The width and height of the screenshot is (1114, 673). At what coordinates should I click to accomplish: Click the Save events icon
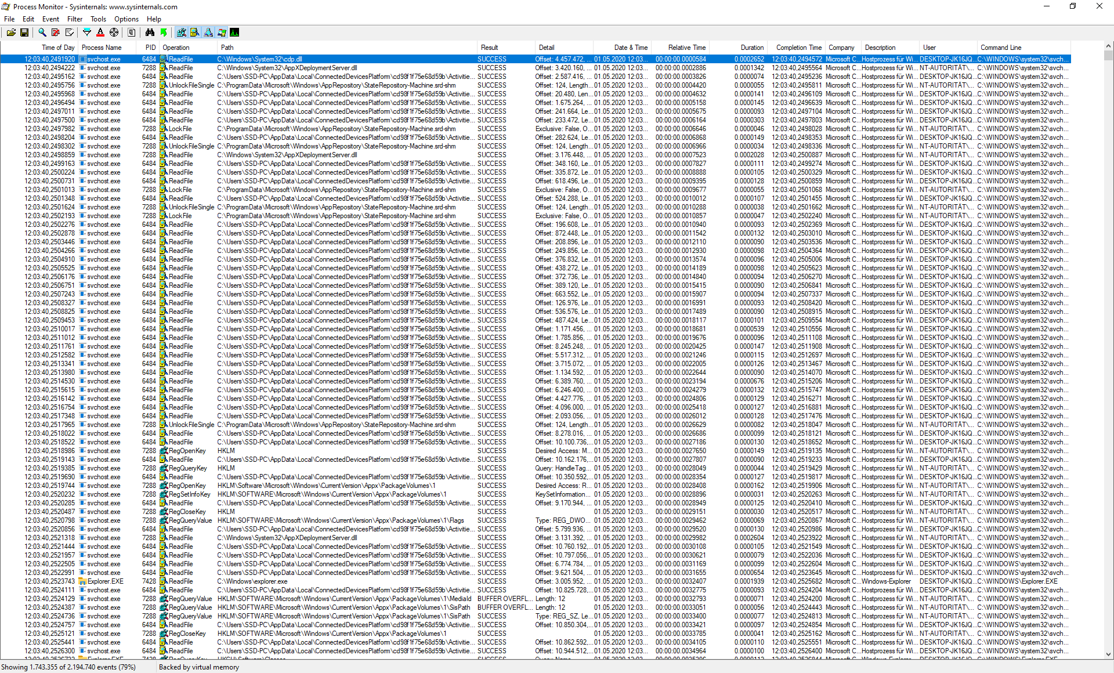pos(24,32)
